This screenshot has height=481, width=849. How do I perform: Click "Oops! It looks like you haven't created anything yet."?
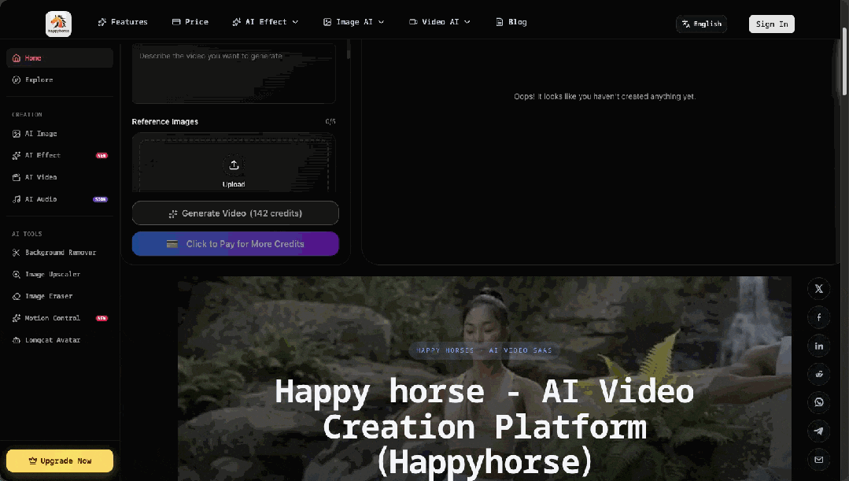tap(605, 96)
